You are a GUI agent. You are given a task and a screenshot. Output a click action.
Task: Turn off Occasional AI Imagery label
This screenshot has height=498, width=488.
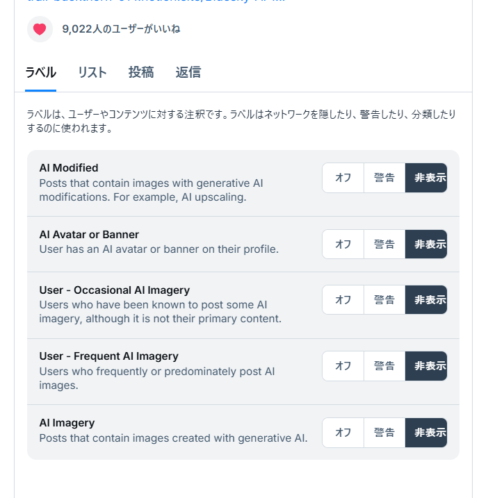click(x=343, y=300)
